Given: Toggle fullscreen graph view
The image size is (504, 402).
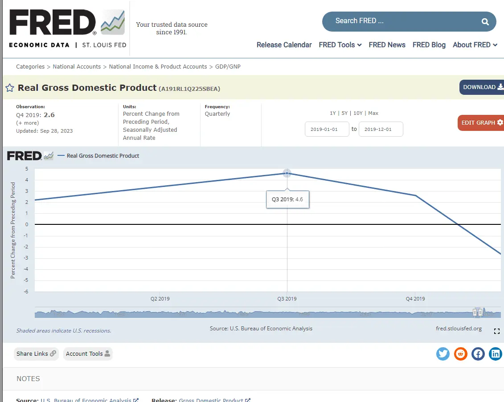Looking at the screenshot, I should point(497,331).
